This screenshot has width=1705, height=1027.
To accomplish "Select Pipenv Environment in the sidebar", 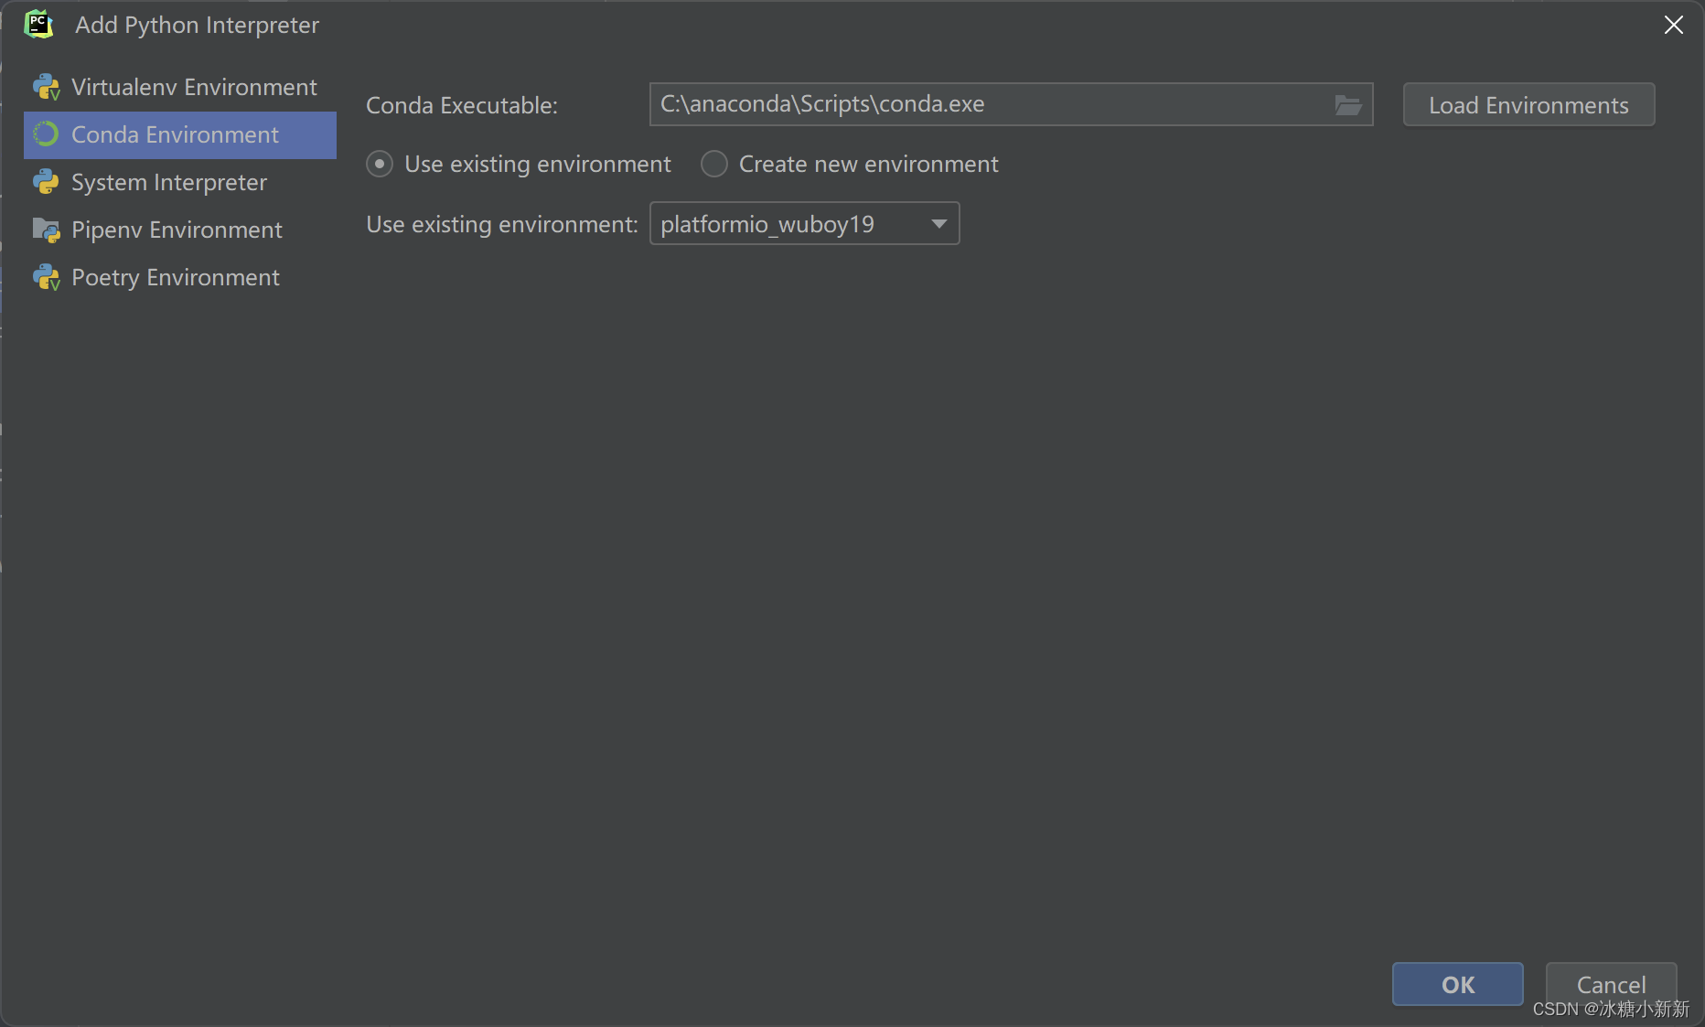I will pos(180,230).
